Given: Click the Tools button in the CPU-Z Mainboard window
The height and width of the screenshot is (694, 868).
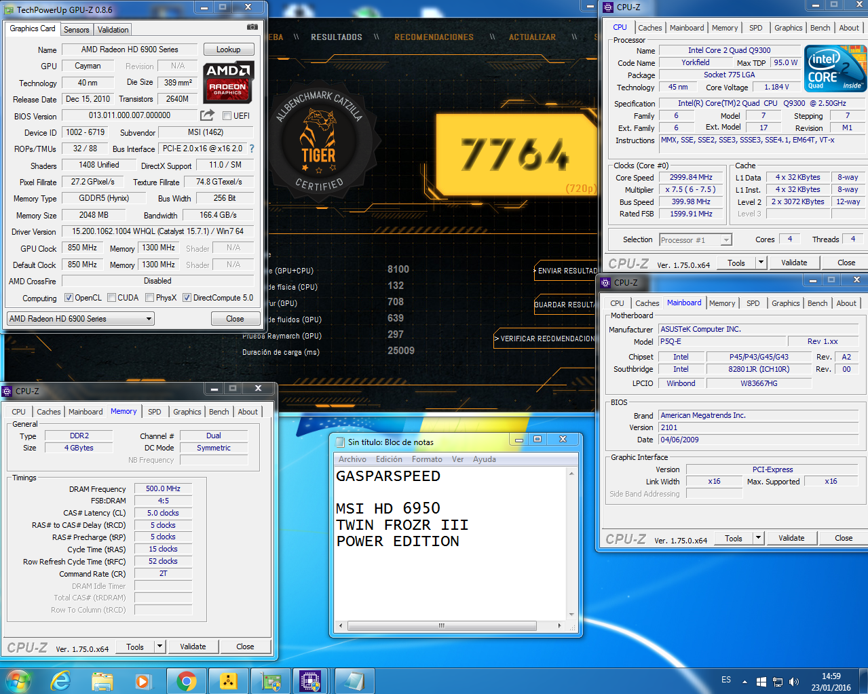Looking at the screenshot, I should (734, 538).
